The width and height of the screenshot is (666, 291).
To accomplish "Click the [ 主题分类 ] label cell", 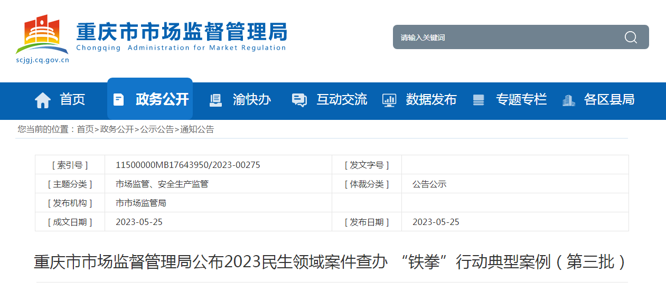I will point(70,184).
